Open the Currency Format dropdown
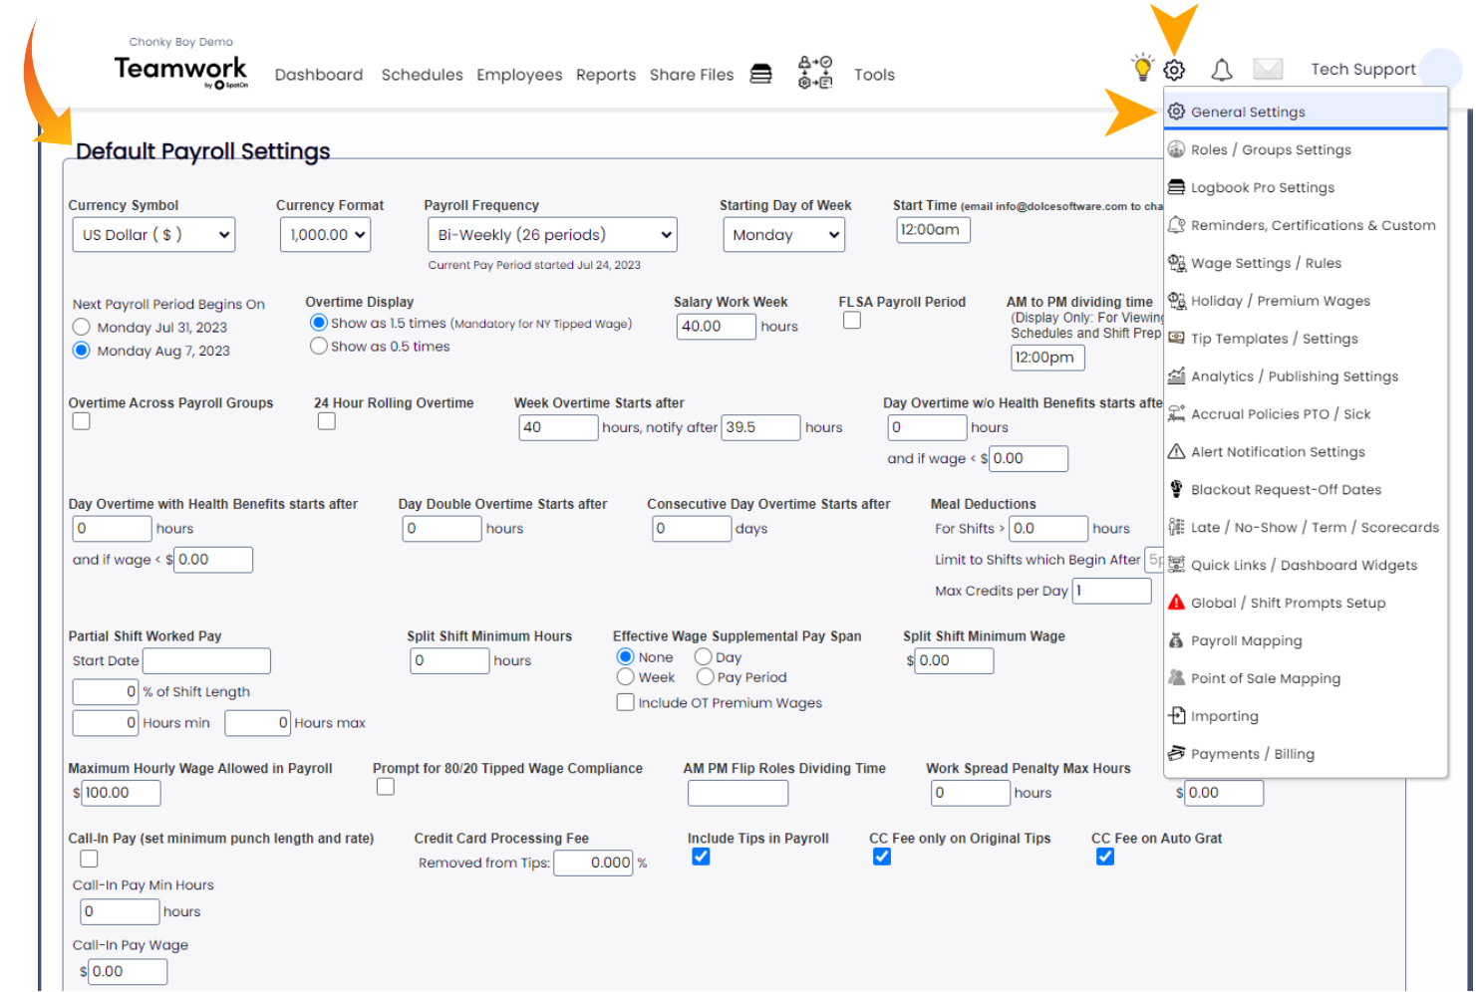The height and width of the screenshot is (992, 1476). [x=326, y=235]
